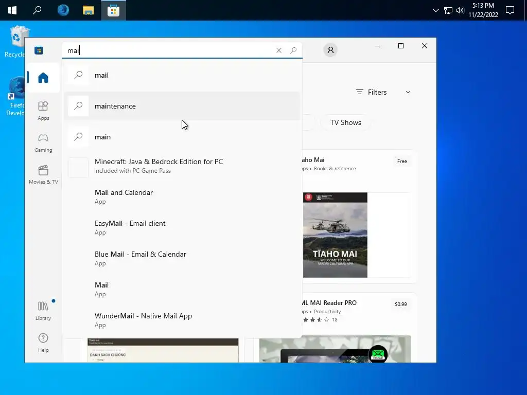Show hidden system tray icons
The width and height of the screenshot is (527, 395).
pos(435,10)
